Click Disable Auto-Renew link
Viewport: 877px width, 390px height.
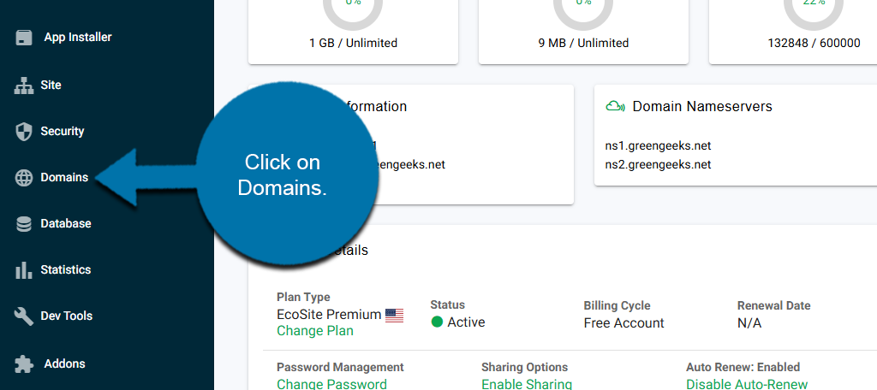[746, 385]
